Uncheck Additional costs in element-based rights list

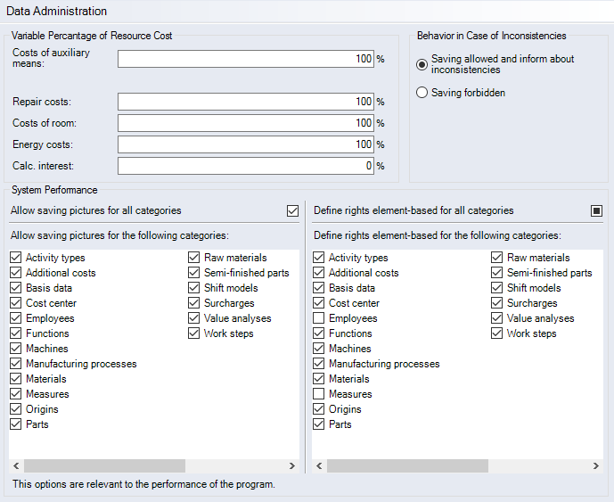pyautogui.click(x=319, y=273)
